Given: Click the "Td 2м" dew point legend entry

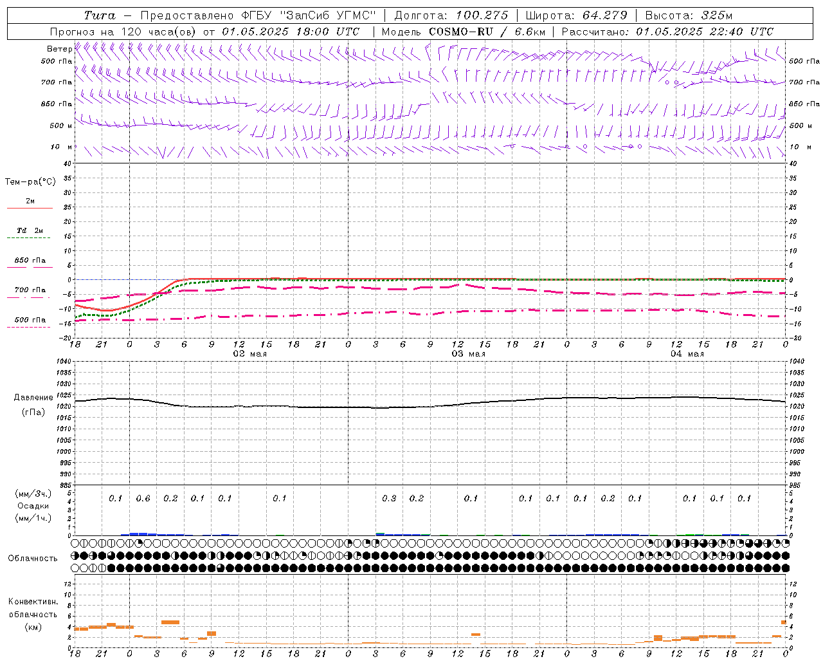Looking at the screenshot, I should tap(30, 230).
